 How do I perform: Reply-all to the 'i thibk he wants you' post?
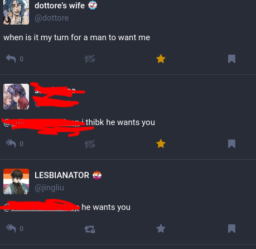(11, 143)
